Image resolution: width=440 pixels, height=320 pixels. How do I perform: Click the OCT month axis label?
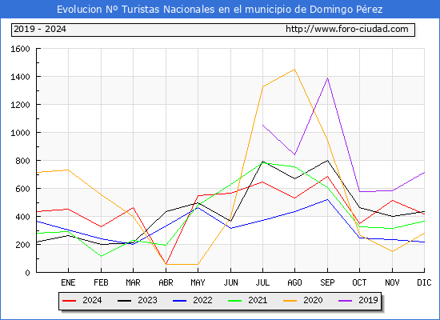(x=359, y=282)
